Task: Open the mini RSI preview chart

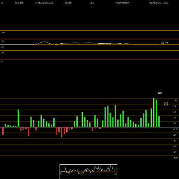Action: (x=88, y=171)
